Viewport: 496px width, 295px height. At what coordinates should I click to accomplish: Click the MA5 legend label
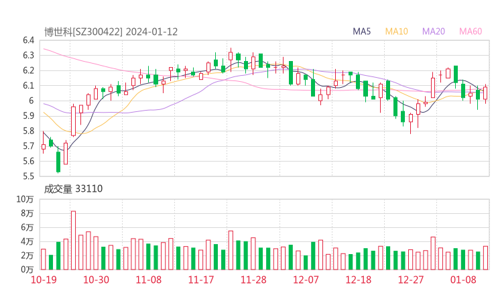click(x=361, y=32)
